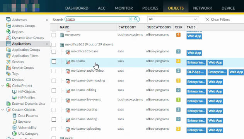Sort by the RISK column header

click(x=178, y=27)
